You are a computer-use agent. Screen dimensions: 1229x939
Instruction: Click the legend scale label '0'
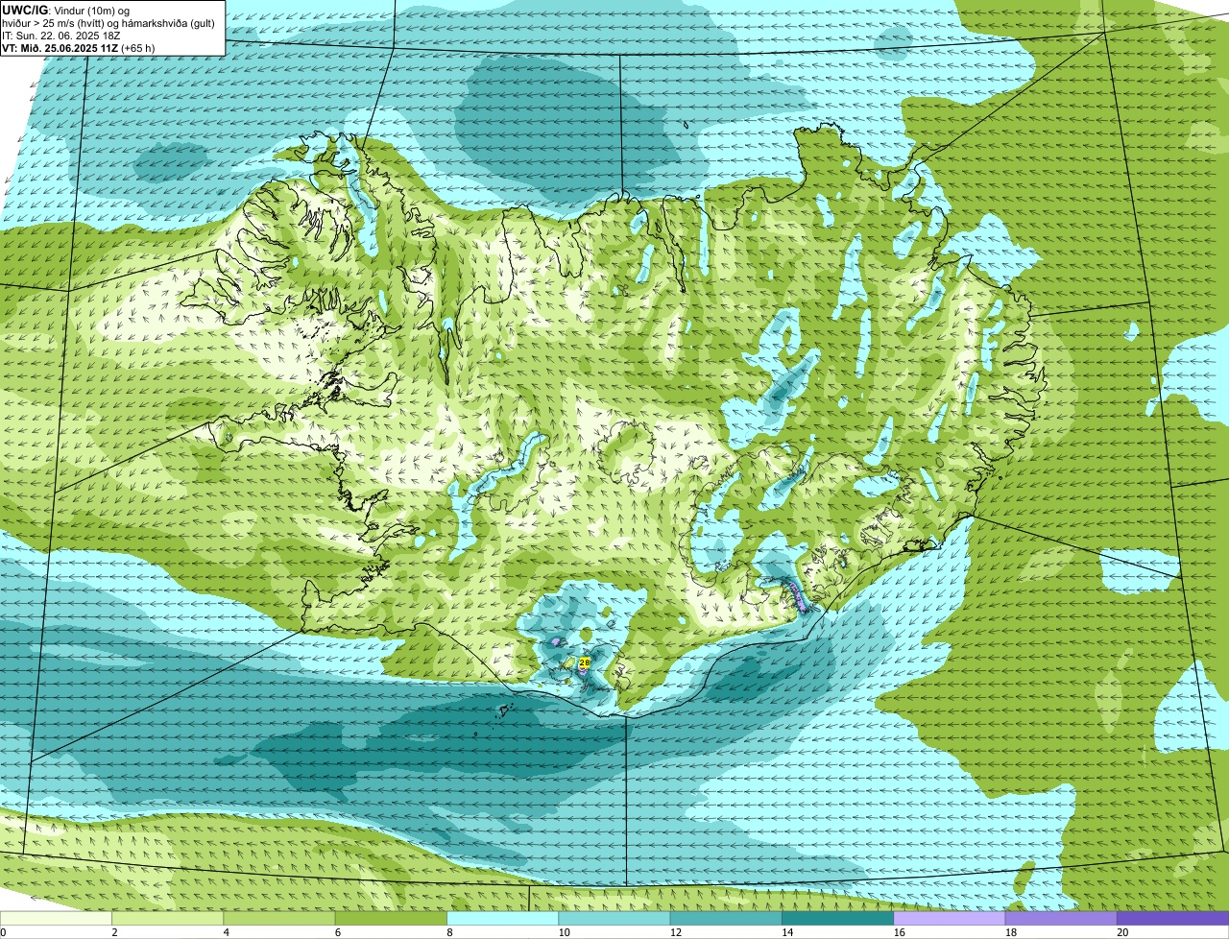point(3,932)
